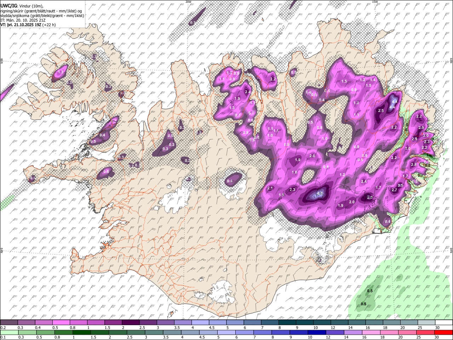Pick the white 30 swatch ending the upper legend
The height and width of the screenshot is (340, 453).
(x=443, y=323)
